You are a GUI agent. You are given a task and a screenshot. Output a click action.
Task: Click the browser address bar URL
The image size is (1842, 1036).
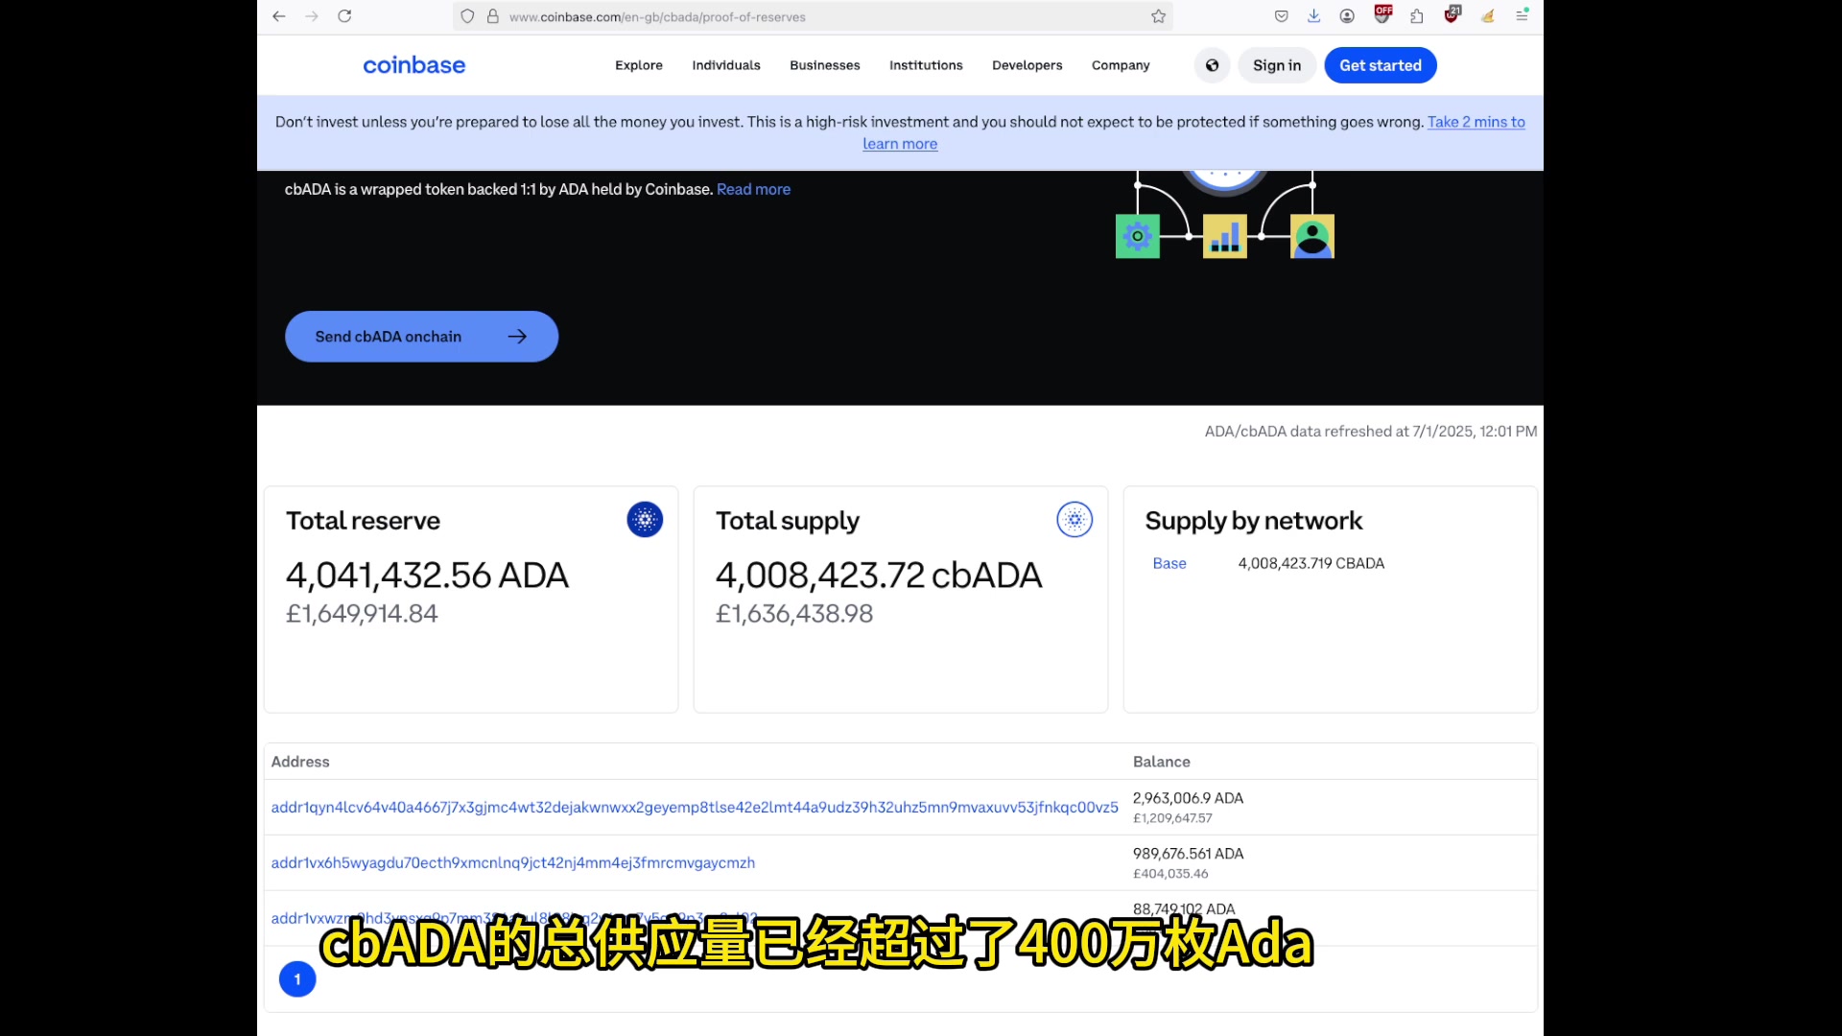pyautogui.click(x=657, y=16)
